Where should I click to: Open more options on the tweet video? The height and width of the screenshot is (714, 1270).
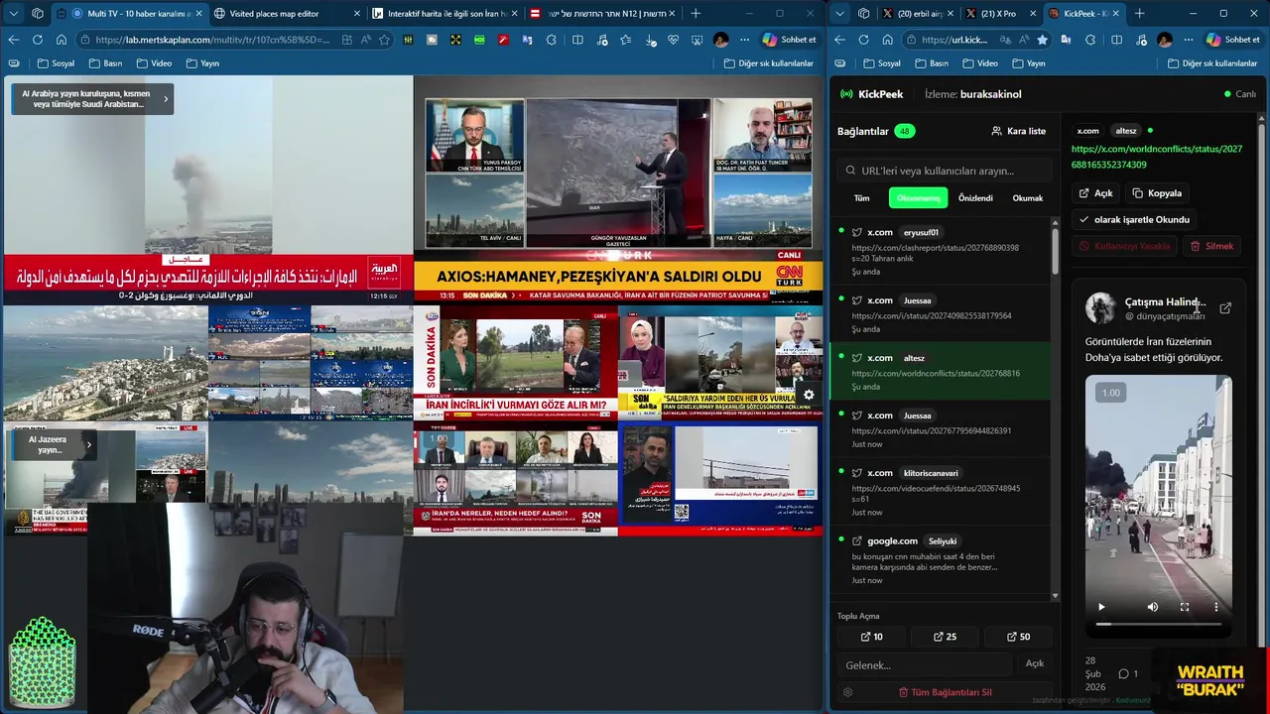(1216, 607)
